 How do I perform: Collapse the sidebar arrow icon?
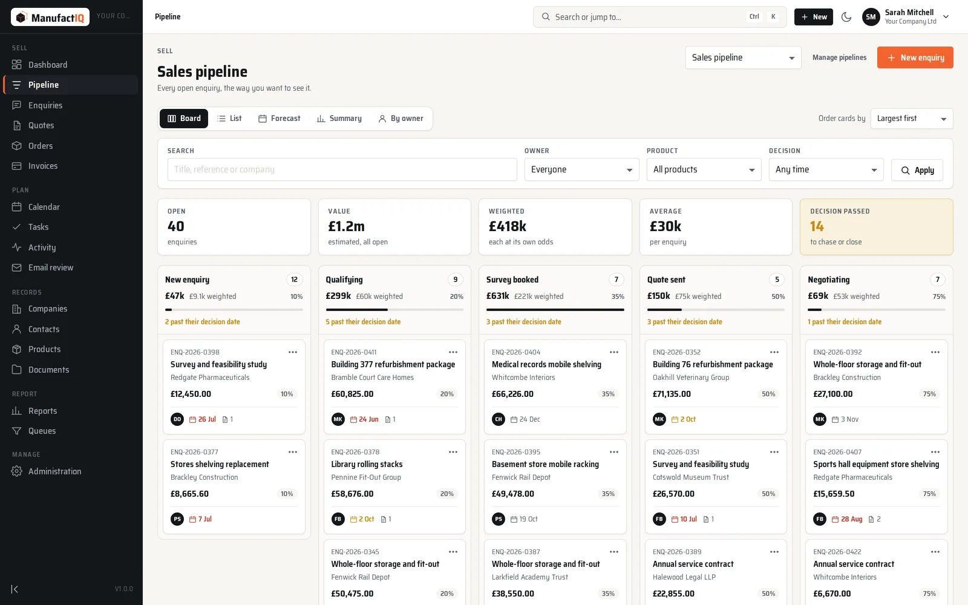point(15,589)
